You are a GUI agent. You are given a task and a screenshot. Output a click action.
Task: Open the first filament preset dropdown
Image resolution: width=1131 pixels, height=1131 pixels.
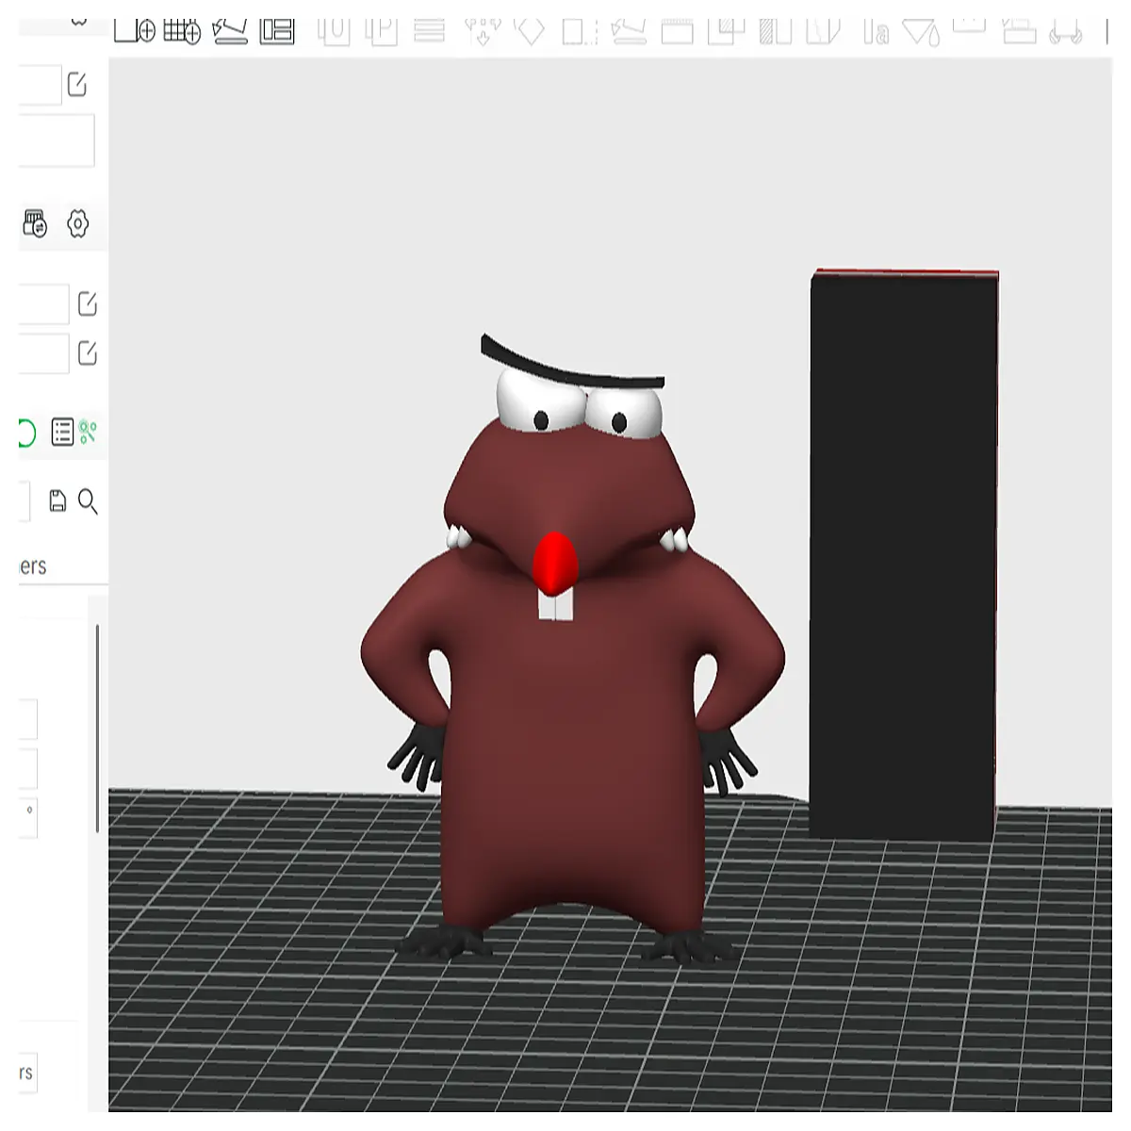43,304
